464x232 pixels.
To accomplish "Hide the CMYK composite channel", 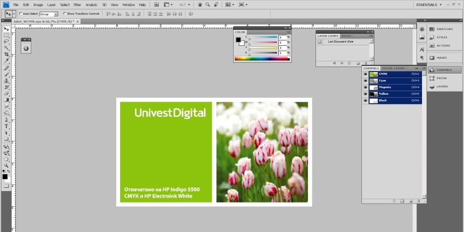I will point(365,74).
